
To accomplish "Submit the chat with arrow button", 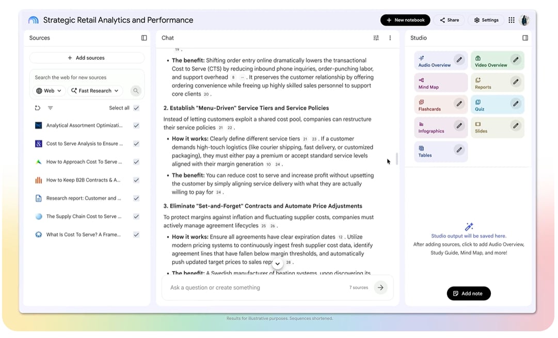I will (x=380, y=288).
